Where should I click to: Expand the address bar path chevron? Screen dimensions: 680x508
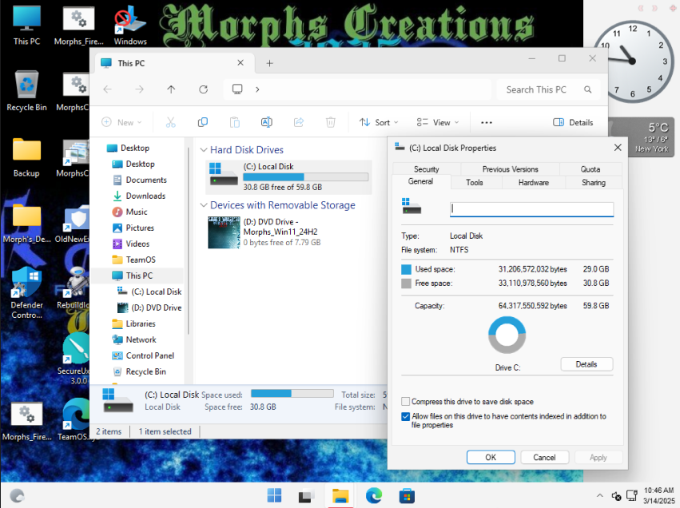(257, 89)
